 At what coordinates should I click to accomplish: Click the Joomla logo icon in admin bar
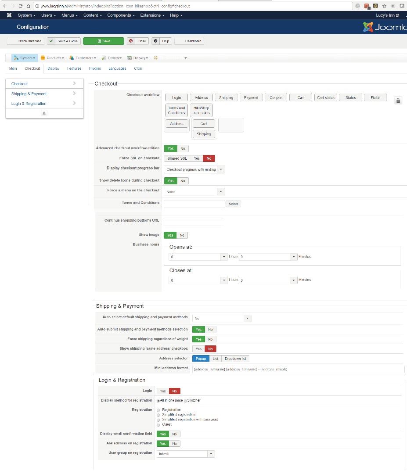[9, 15]
